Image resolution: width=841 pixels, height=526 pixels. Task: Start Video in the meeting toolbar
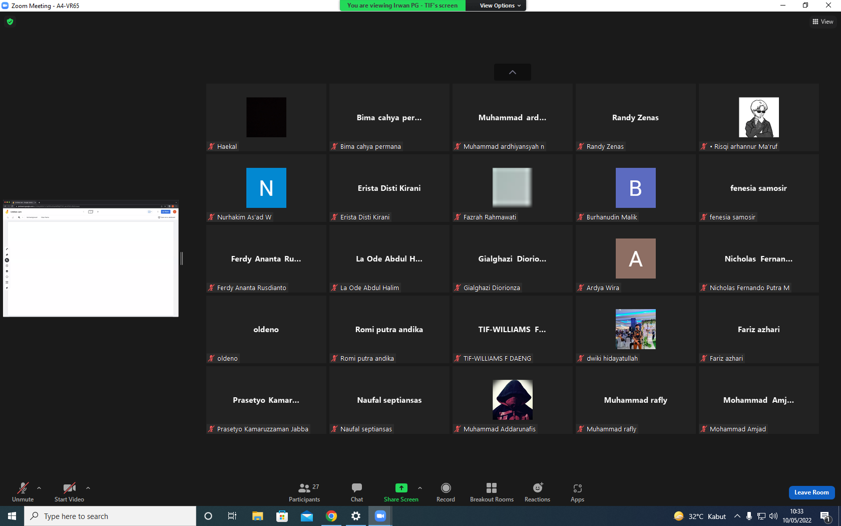(69, 492)
